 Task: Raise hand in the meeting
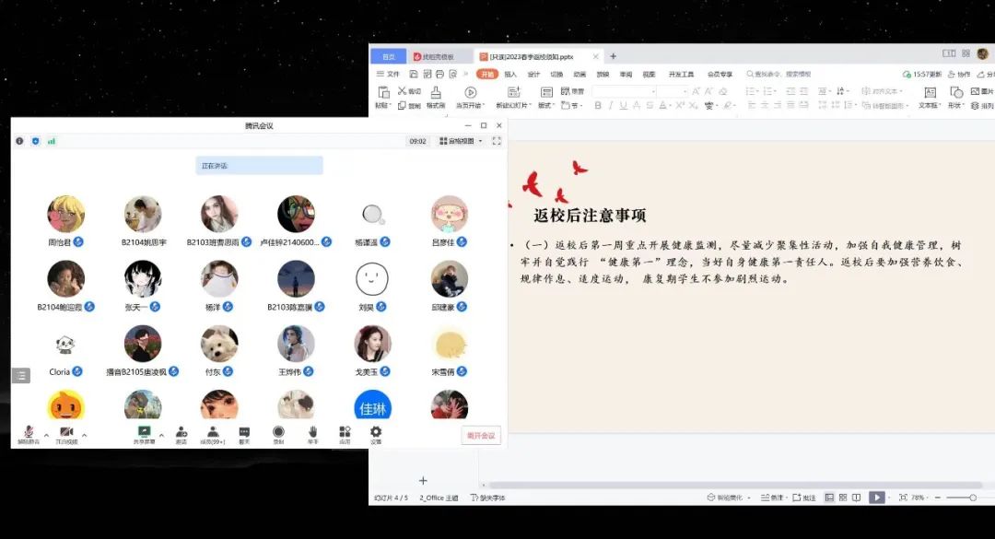click(312, 432)
